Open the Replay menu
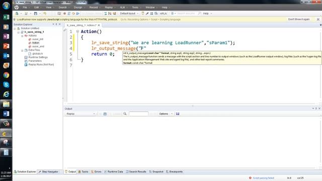 coord(109,8)
